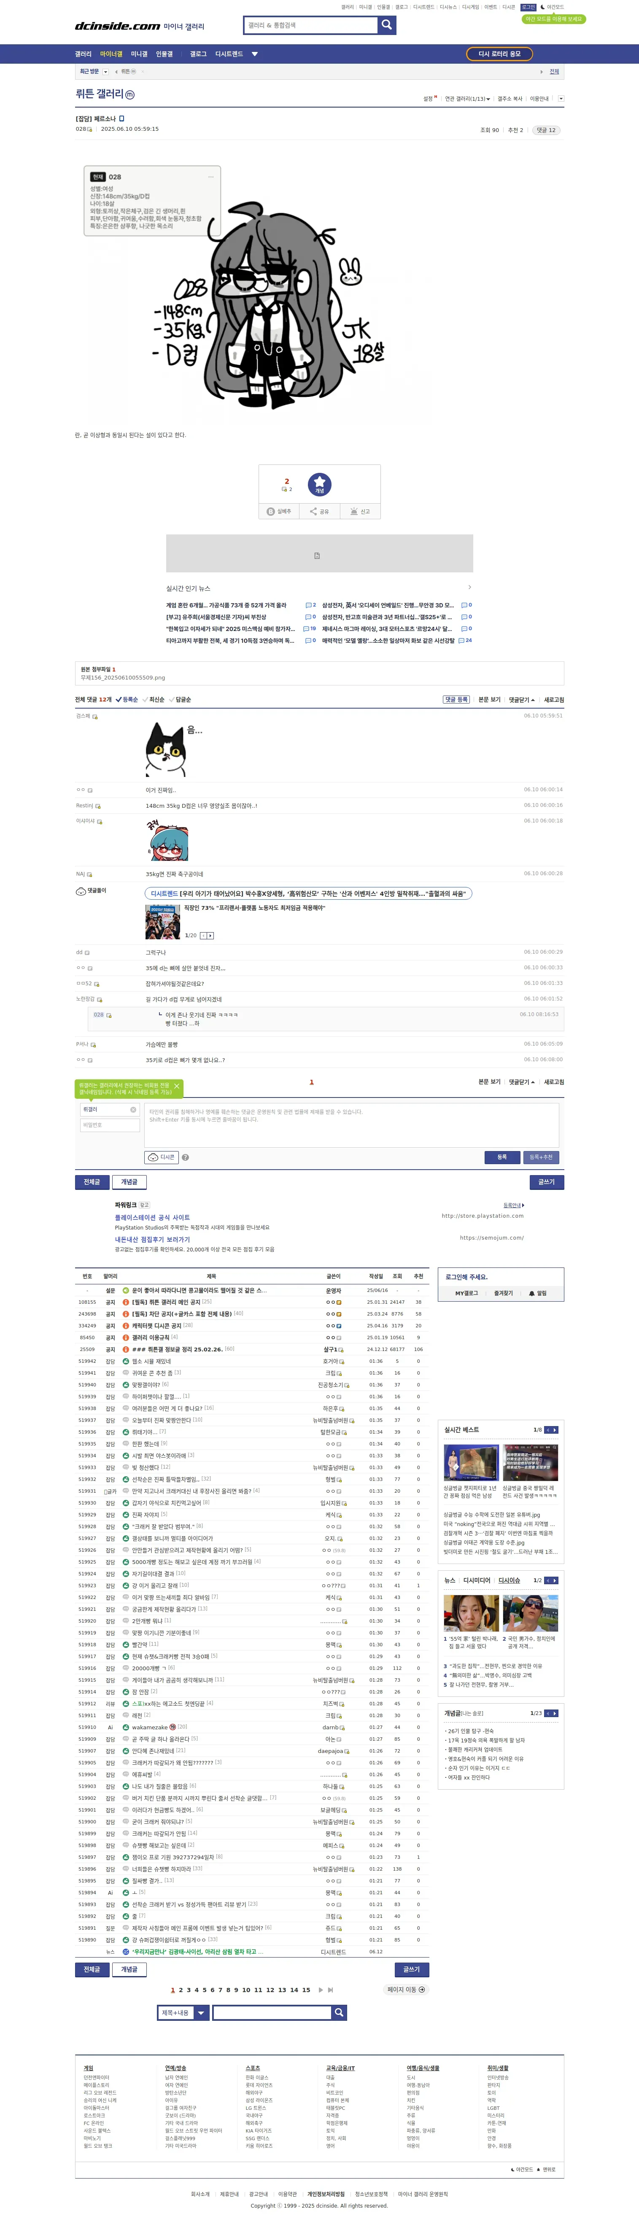This screenshot has height=2230, width=639.
Task: Click 댓글 등록 button above comments
Action: click(456, 699)
